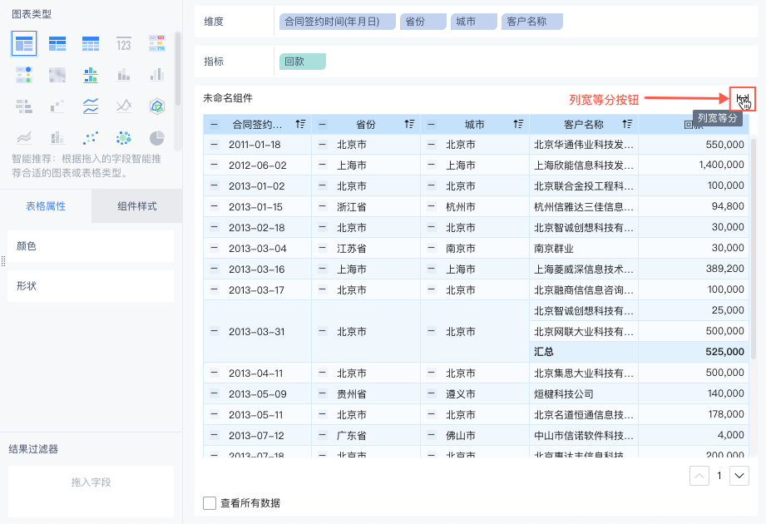The image size is (766, 524).
Task: Switch to the 组件样式 tab
Action: pos(136,206)
